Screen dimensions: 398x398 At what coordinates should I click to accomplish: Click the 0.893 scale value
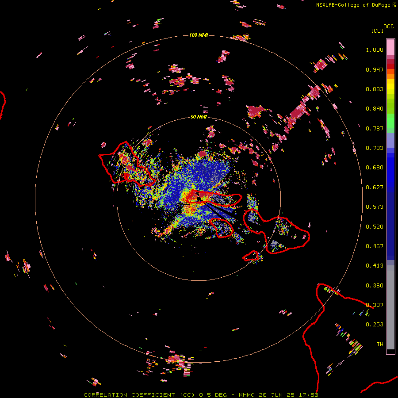pos(375,89)
